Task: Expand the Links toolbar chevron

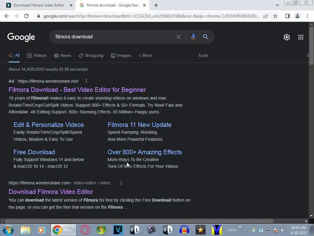Action: click(x=240, y=227)
